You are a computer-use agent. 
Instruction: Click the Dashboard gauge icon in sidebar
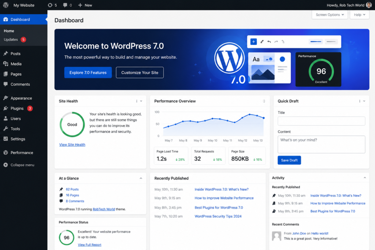click(x=6, y=19)
